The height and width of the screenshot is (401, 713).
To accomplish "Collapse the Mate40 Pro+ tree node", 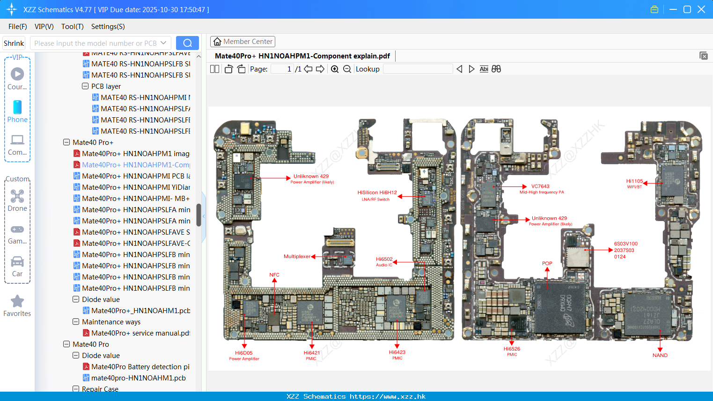I will tap(66, 142).
